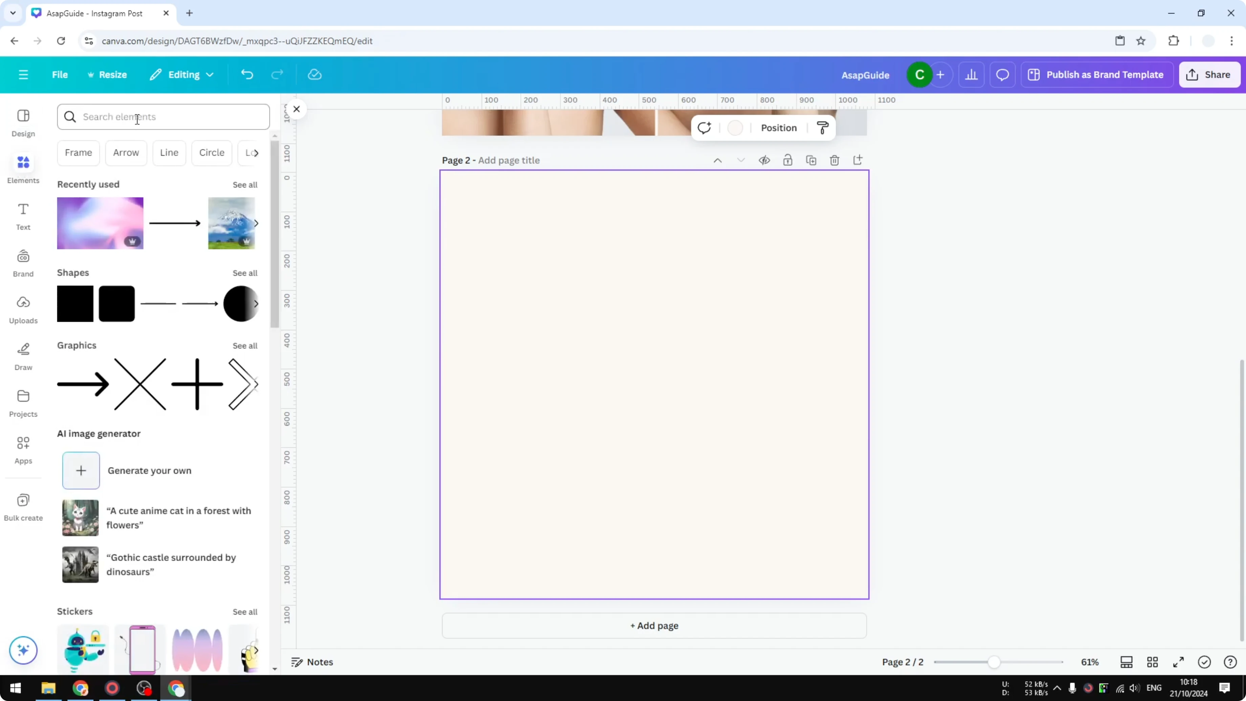Viewport: 1246px width, 701px height.
Task: Open Bulk create in the sidebar
Action: click(23, 507)
